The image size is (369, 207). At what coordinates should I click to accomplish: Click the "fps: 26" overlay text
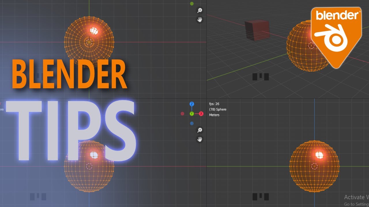tap(214, 104)
